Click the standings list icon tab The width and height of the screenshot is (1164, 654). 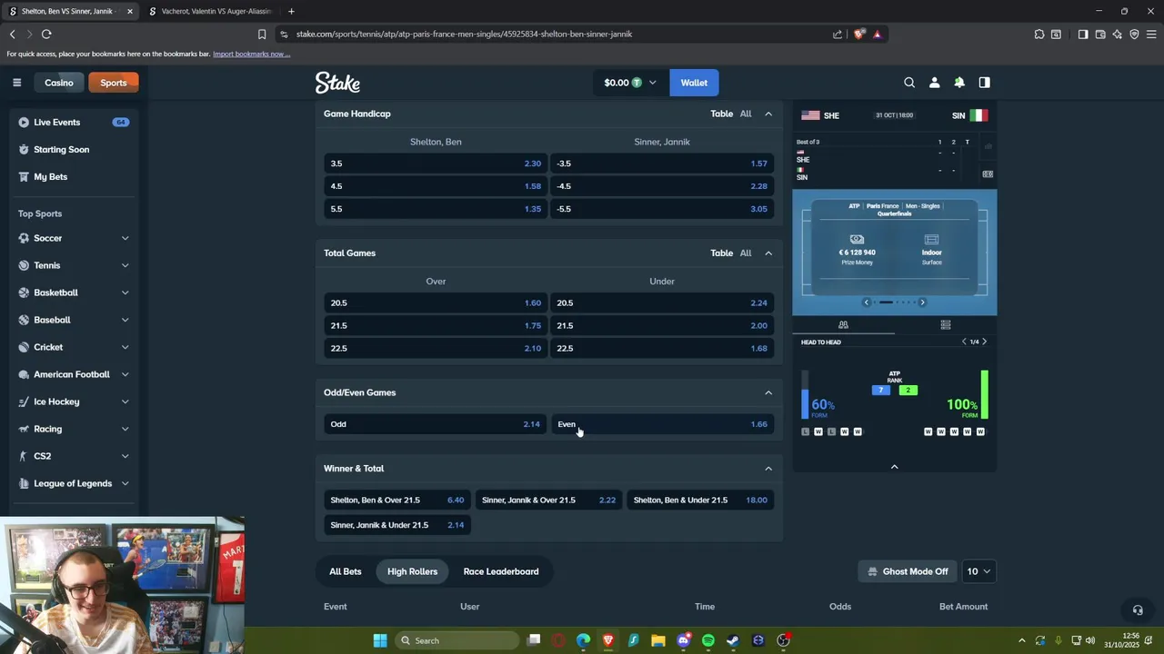pyautogui.click(x=946, y=324)
